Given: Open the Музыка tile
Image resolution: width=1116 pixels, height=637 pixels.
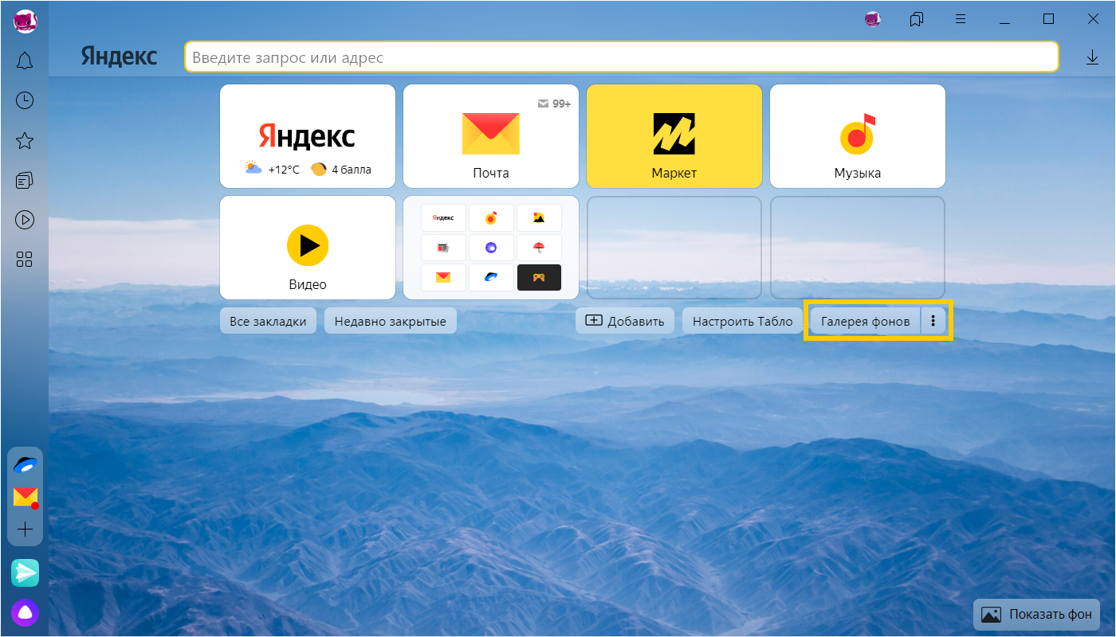Looking at the screenshot, I should pyautogui.click(x=858, y=136).
